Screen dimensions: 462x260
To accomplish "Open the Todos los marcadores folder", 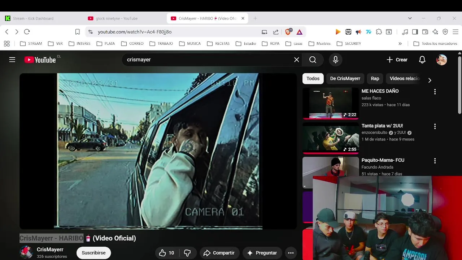I will pos(435,44).
